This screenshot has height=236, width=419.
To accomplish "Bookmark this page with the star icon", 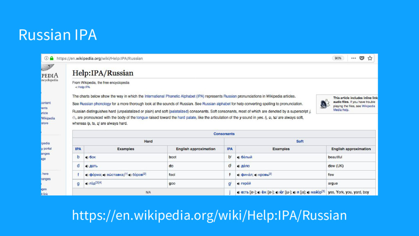I will 370,58.
